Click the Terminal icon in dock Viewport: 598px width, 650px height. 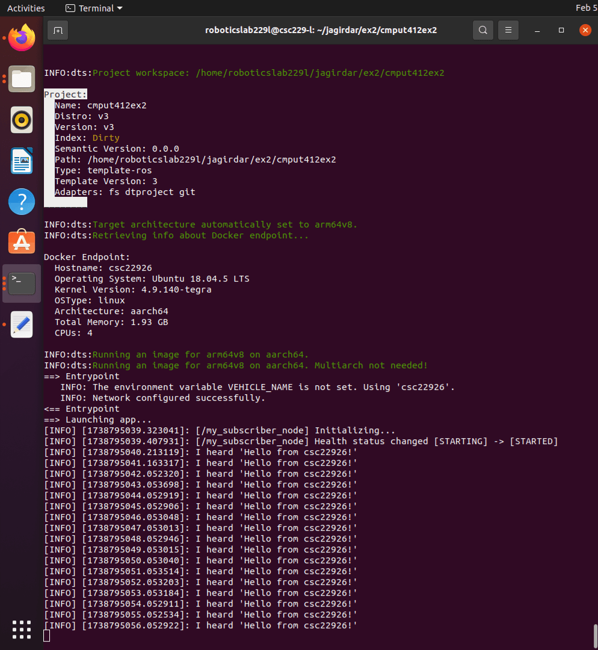click(x=22, y=283)
